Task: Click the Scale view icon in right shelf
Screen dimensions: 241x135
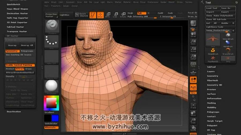Action: 193,121
